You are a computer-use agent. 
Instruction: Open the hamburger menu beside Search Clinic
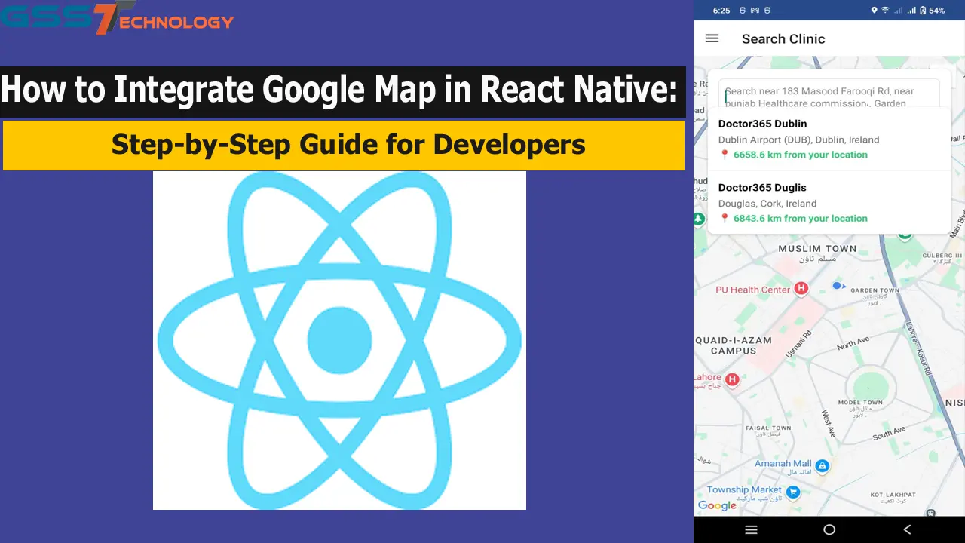click(x=712, y=38)
